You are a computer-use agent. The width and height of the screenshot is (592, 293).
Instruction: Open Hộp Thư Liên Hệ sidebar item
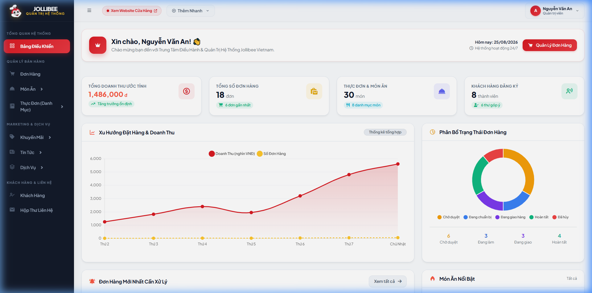[x=37, y=210]
